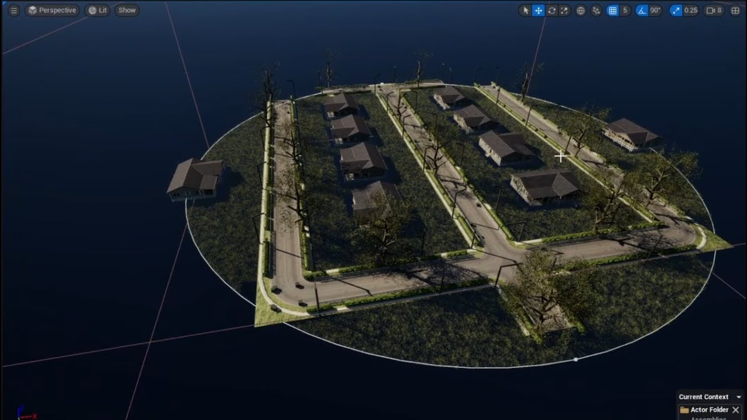Select the Scale tool
Viewport: 747px width, 420px height.
pyautogui.click(x=564, y=10)
